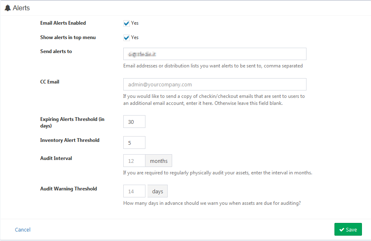This screenshot has height=241, width=371.
Task: Click the Expiring Alerts Threshold value box
Action: coord(134,121)
